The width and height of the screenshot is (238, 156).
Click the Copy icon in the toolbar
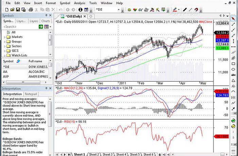[42, 10]
